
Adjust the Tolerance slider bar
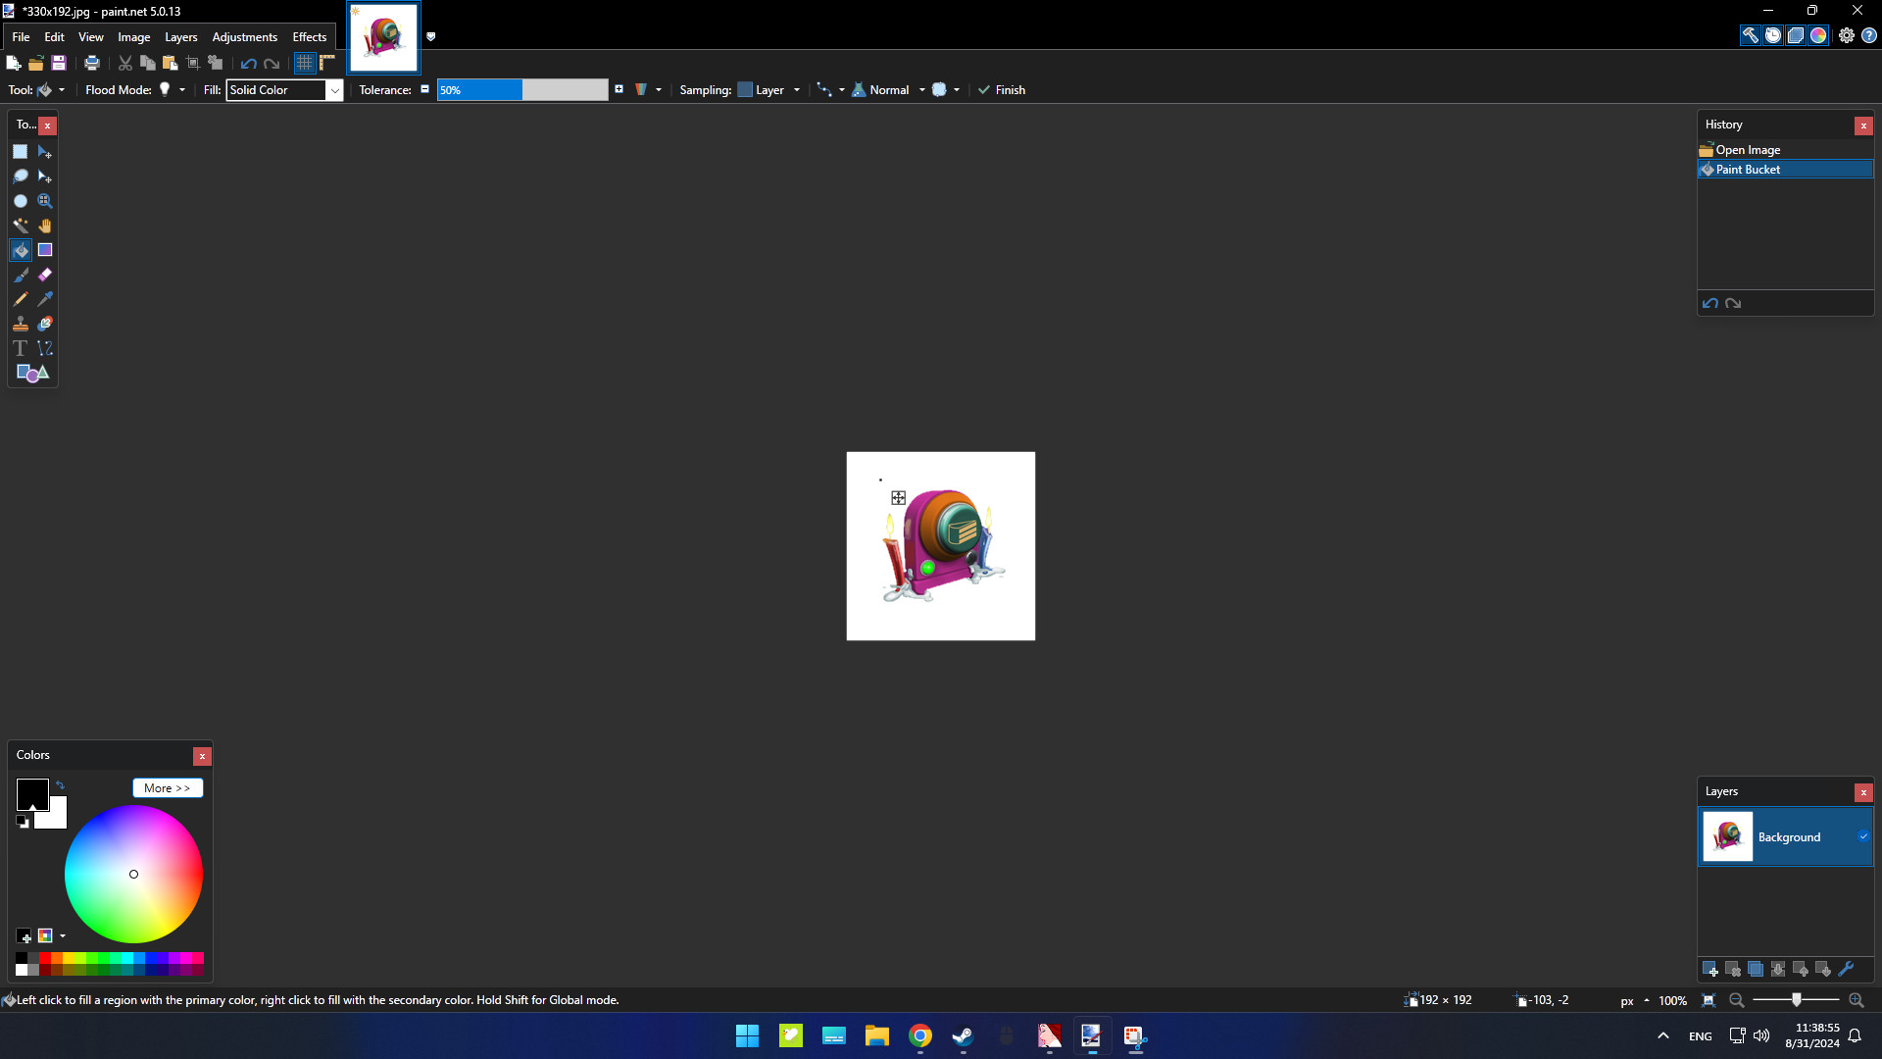click(x=522, y=90)
